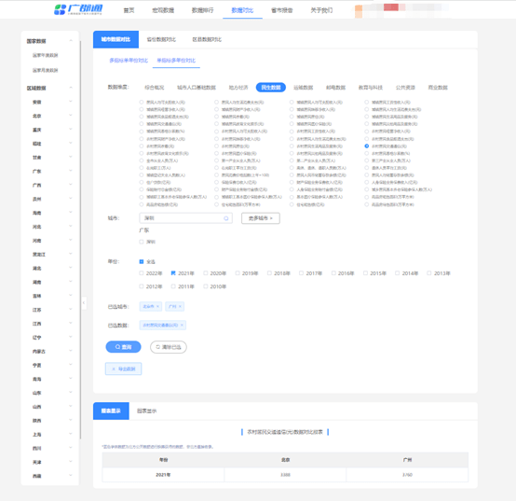Screen dimensions: 516x501
Task: Check the 深圳 city checkbox under 广东
Action: point(142,242)
